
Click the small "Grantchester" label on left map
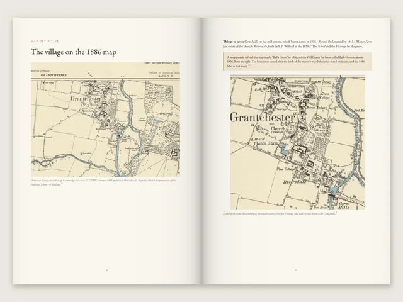[x=86, y=99]
